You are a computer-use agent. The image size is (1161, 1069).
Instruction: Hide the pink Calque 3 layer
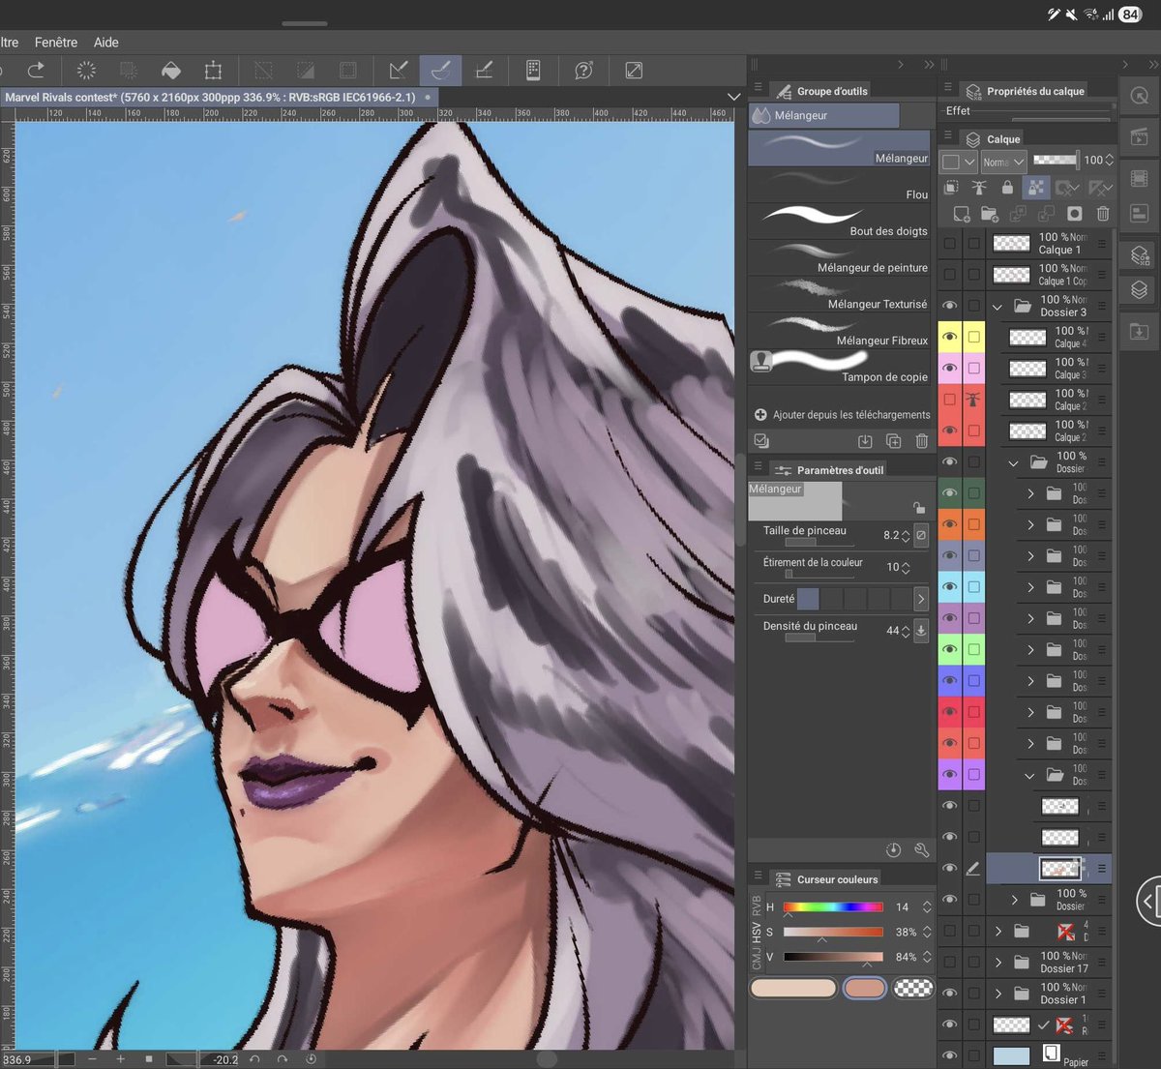(949, 368)
